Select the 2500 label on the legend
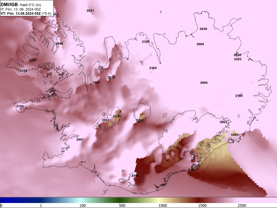The height and width of the screenshot is (208, 277). (x=242, y=206)
